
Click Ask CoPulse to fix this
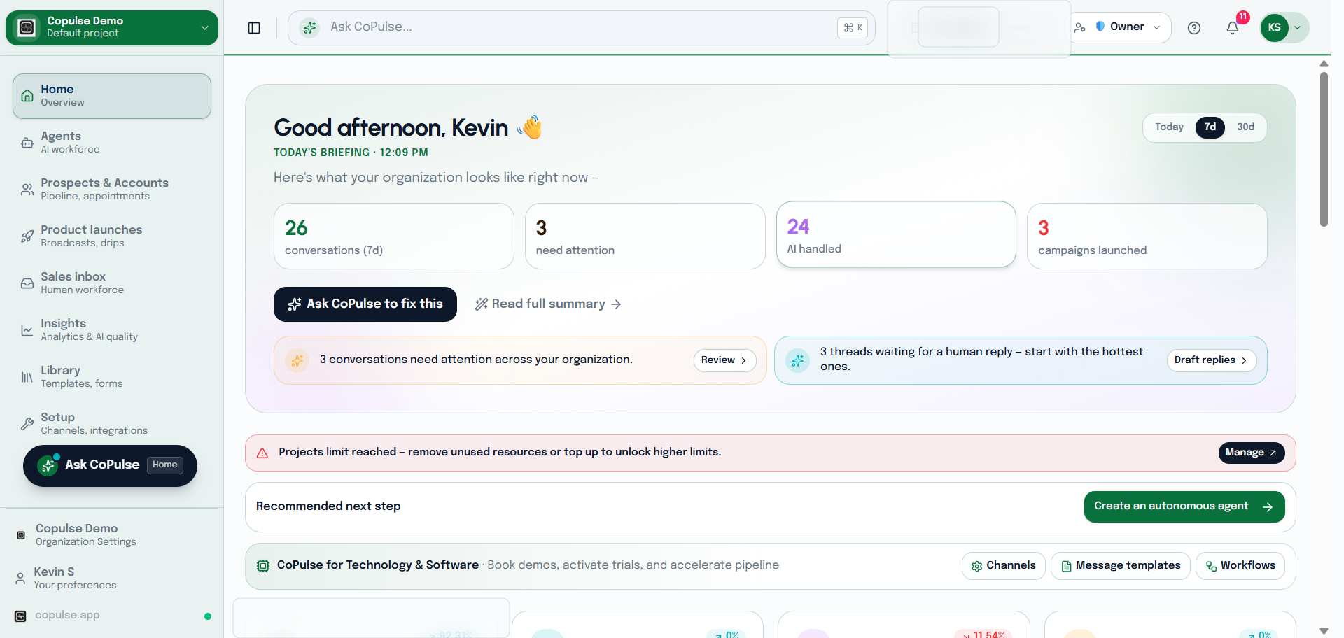365,304
